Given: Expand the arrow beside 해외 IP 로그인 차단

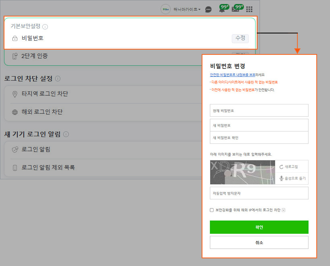Looking at the screenshot, I should click(x=283, y=210).
